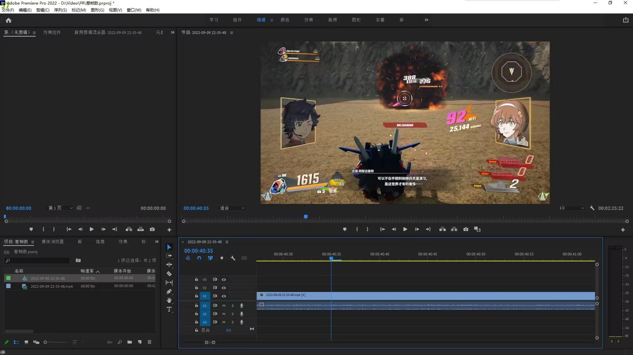The image size is (633, 355).
Task: Toggle nest sequence insert mode icon
Action: [188, 258]
